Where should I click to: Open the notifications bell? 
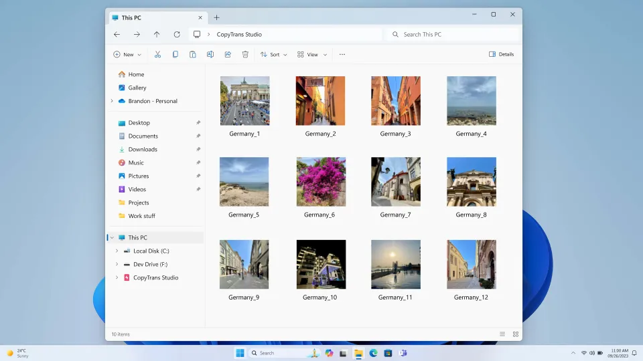coord(634,353)
